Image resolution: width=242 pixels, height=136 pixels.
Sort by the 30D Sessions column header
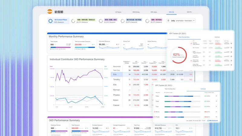[x=135, y=62]
